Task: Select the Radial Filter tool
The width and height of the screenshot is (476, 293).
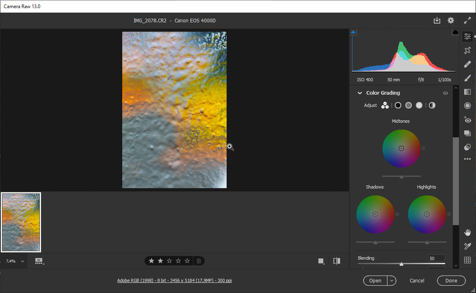Action: [467, 106]
